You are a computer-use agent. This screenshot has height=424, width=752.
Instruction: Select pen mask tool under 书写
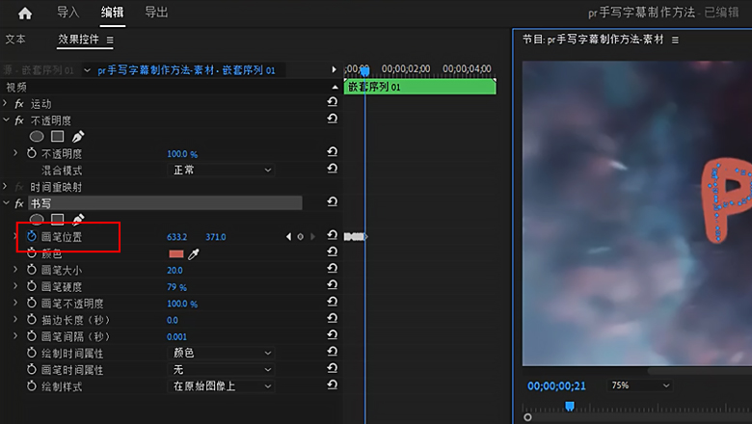click(78, 220)
